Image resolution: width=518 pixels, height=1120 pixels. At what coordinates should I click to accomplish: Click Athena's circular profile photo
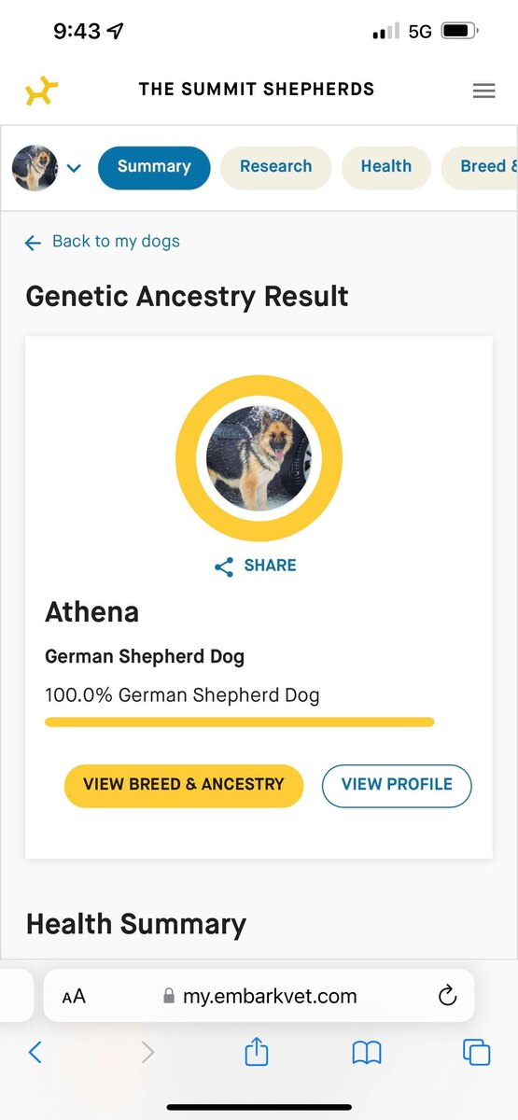point(259,458)
